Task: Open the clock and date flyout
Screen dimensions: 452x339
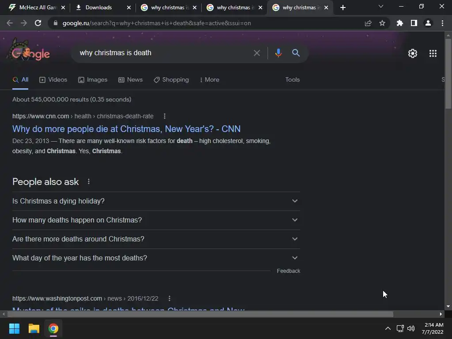Action: tap(433, 328)
